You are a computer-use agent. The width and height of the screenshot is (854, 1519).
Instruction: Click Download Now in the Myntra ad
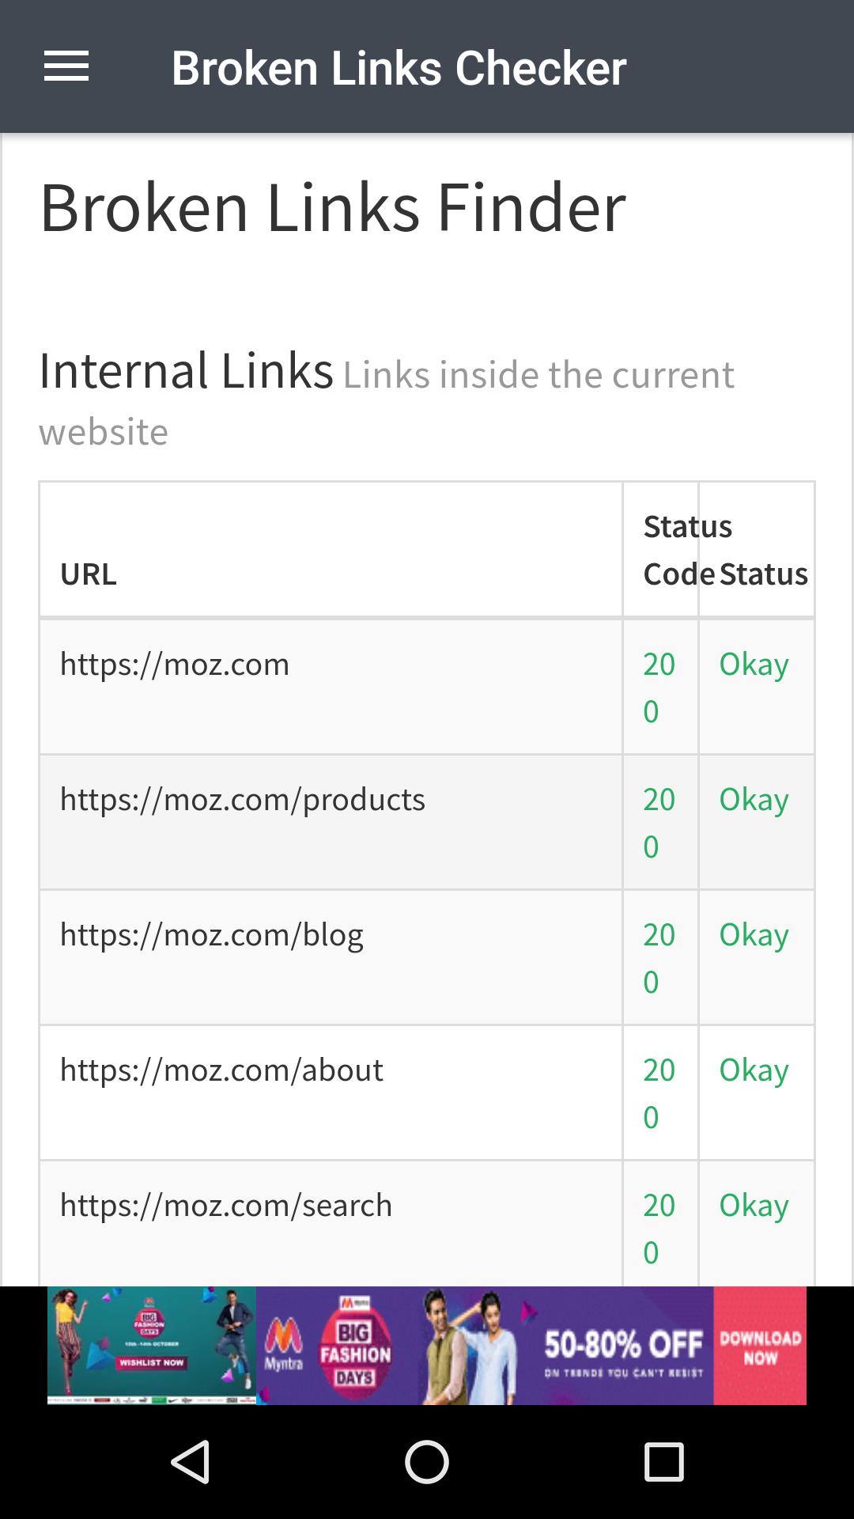[x=760, y=1346]
